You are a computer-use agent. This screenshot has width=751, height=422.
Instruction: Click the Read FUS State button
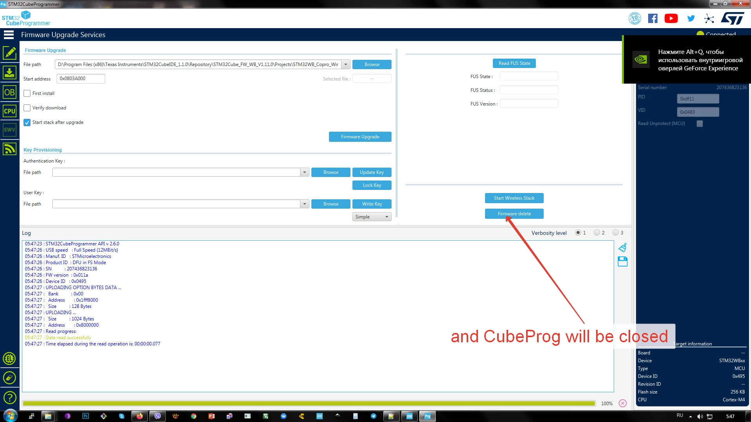[x=514, y=63]
